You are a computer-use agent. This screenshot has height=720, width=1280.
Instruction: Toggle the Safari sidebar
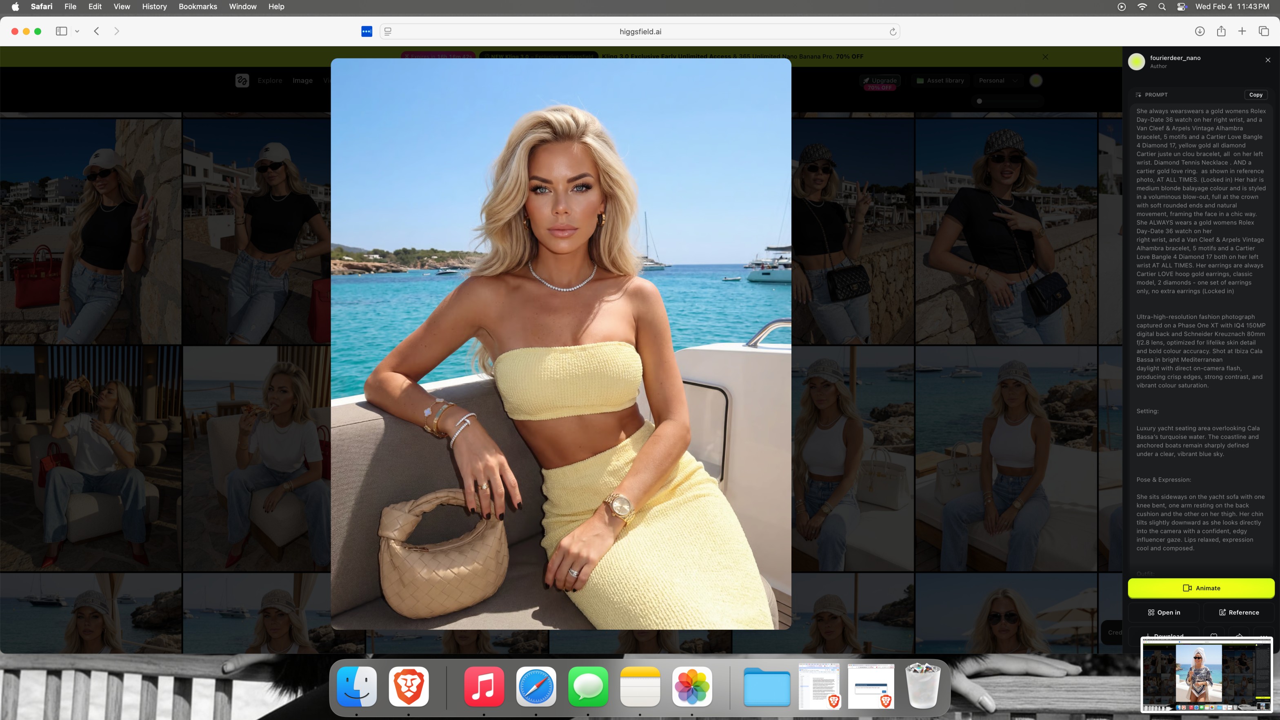point(61,31)
